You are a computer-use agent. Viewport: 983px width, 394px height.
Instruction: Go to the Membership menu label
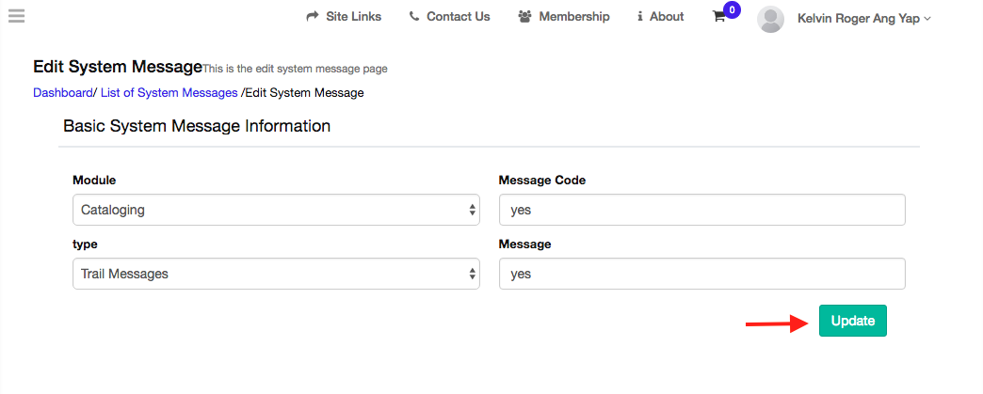(x=573, y=17)
